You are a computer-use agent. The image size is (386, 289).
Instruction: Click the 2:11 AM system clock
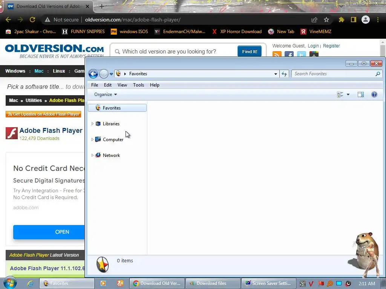click(367, 283)
